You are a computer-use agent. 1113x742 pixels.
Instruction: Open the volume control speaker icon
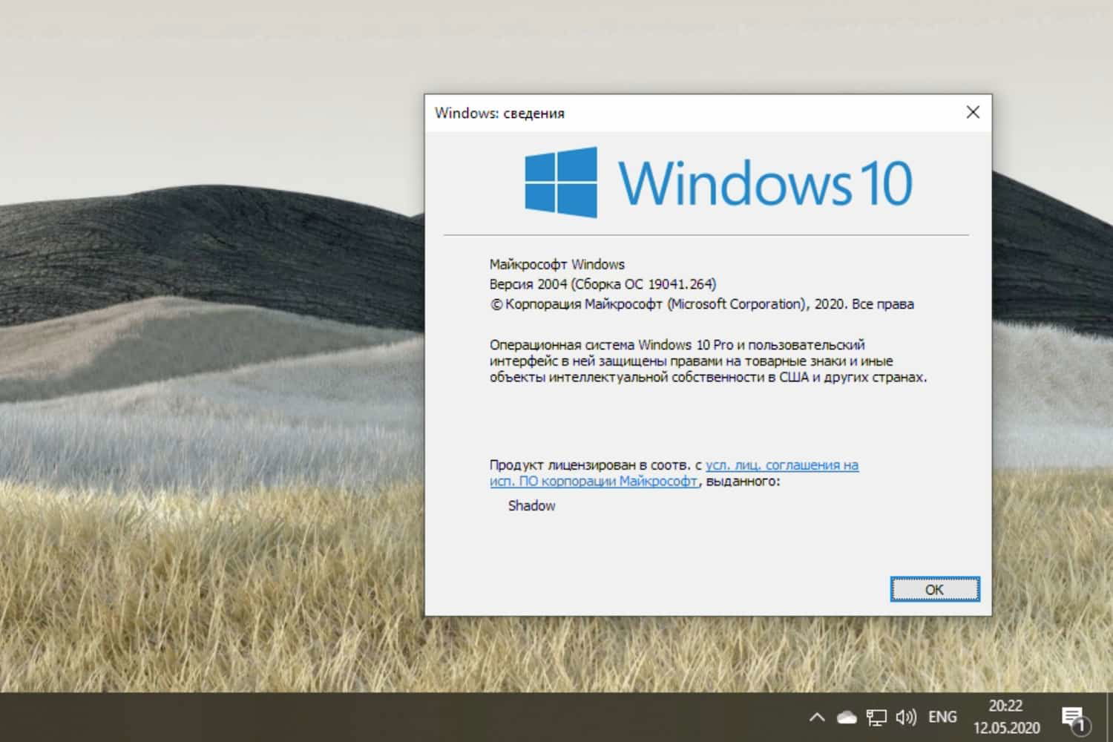tap(905, 717)
